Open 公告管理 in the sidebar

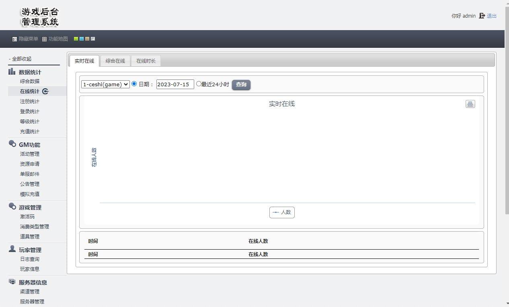30,184
